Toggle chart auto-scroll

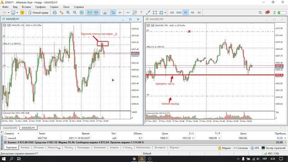(x=90, y=13)
